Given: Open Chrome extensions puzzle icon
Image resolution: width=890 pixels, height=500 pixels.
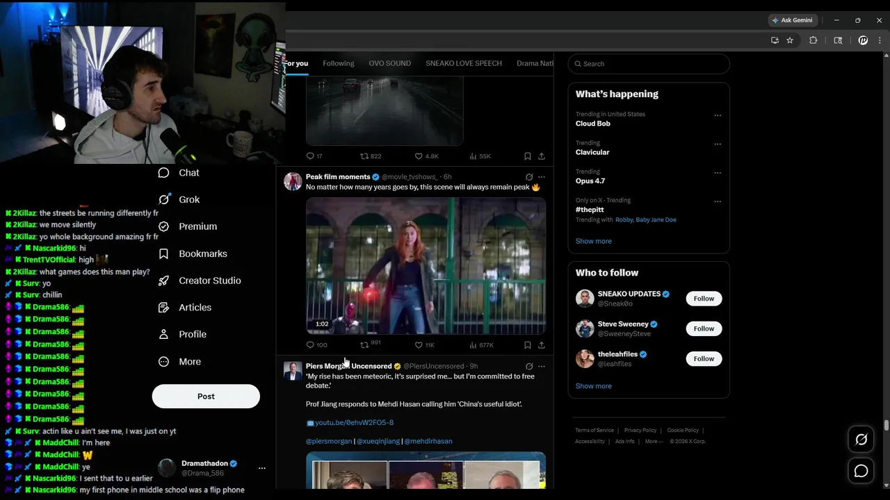Looking at the screenshot, I should 813,40.
